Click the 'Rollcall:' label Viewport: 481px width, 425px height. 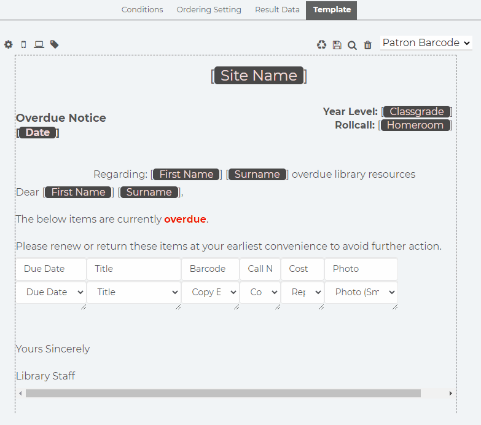pos(354,125)
